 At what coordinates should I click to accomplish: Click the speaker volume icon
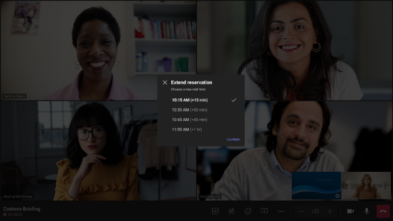pyautogui.click(x=315, y=212)
